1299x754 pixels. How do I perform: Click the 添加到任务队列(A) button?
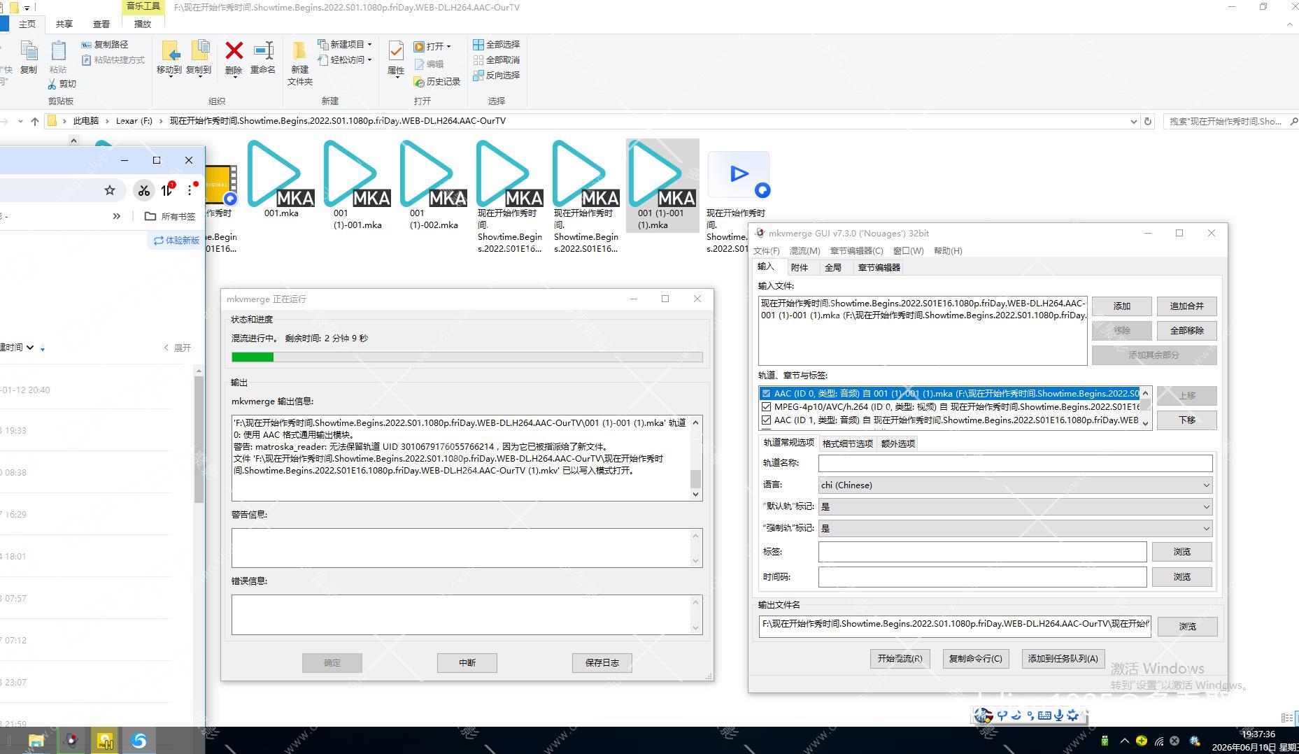click(x=1063, y=658)
